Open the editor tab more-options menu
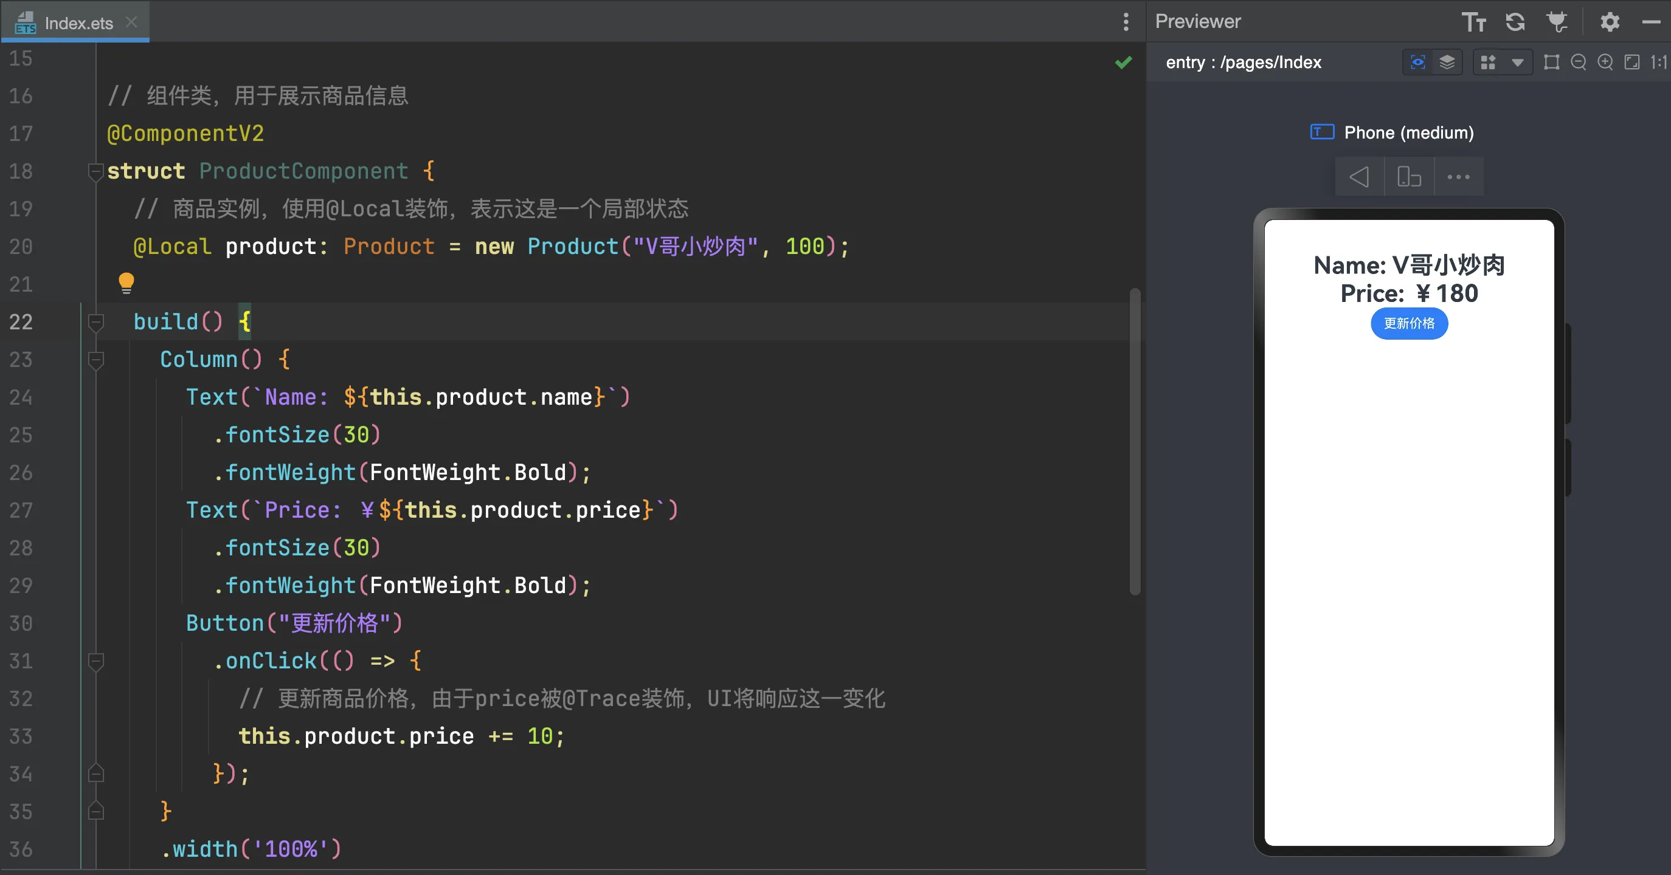1671x875 pixels. 1126,22
